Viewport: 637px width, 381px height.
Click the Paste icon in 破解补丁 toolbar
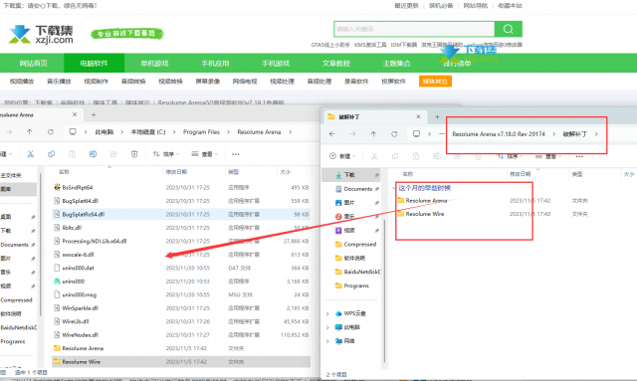click(x=416, y=156)
